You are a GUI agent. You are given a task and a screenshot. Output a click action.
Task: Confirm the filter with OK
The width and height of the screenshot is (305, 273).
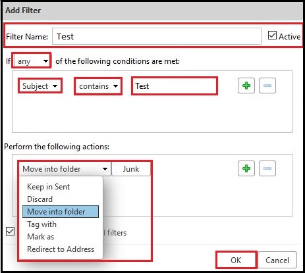[x=236, y=260]
